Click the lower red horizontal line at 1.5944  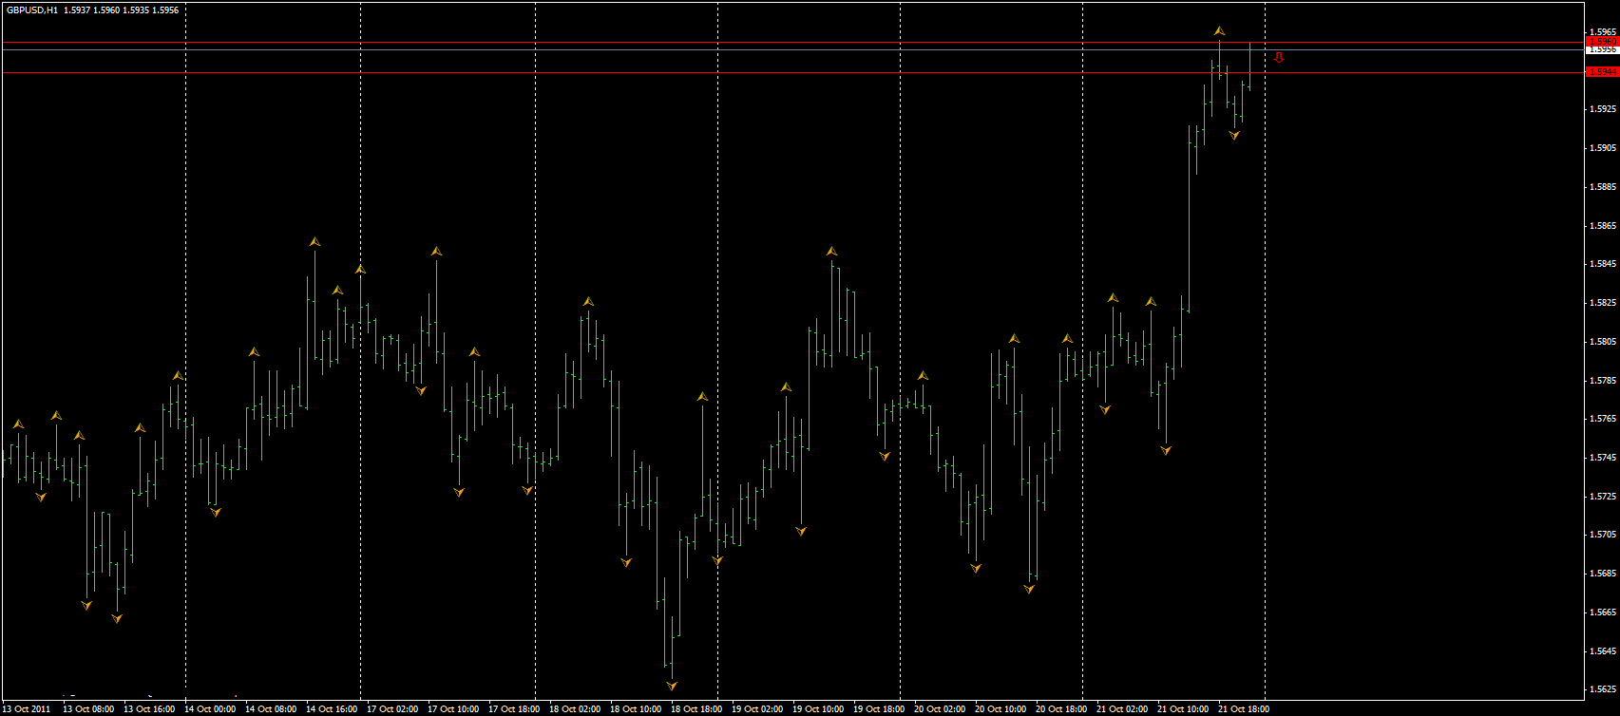[793, 72]
